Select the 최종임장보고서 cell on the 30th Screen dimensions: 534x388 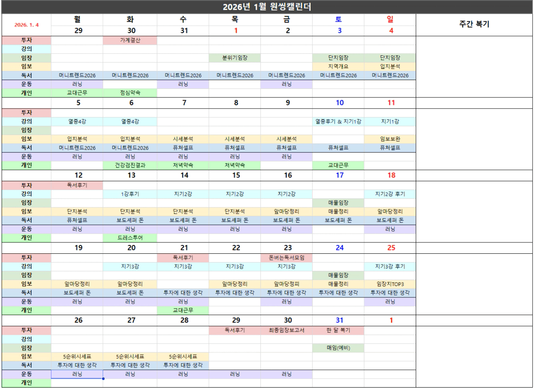[x=286, y=330]
